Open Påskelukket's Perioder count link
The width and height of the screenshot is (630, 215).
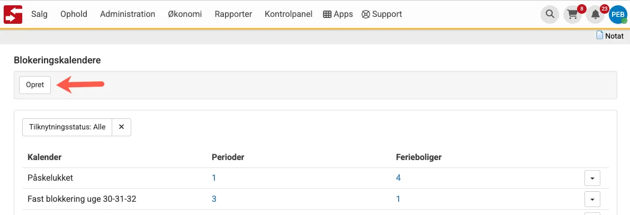pyautogui.click(x=214, y=178)
